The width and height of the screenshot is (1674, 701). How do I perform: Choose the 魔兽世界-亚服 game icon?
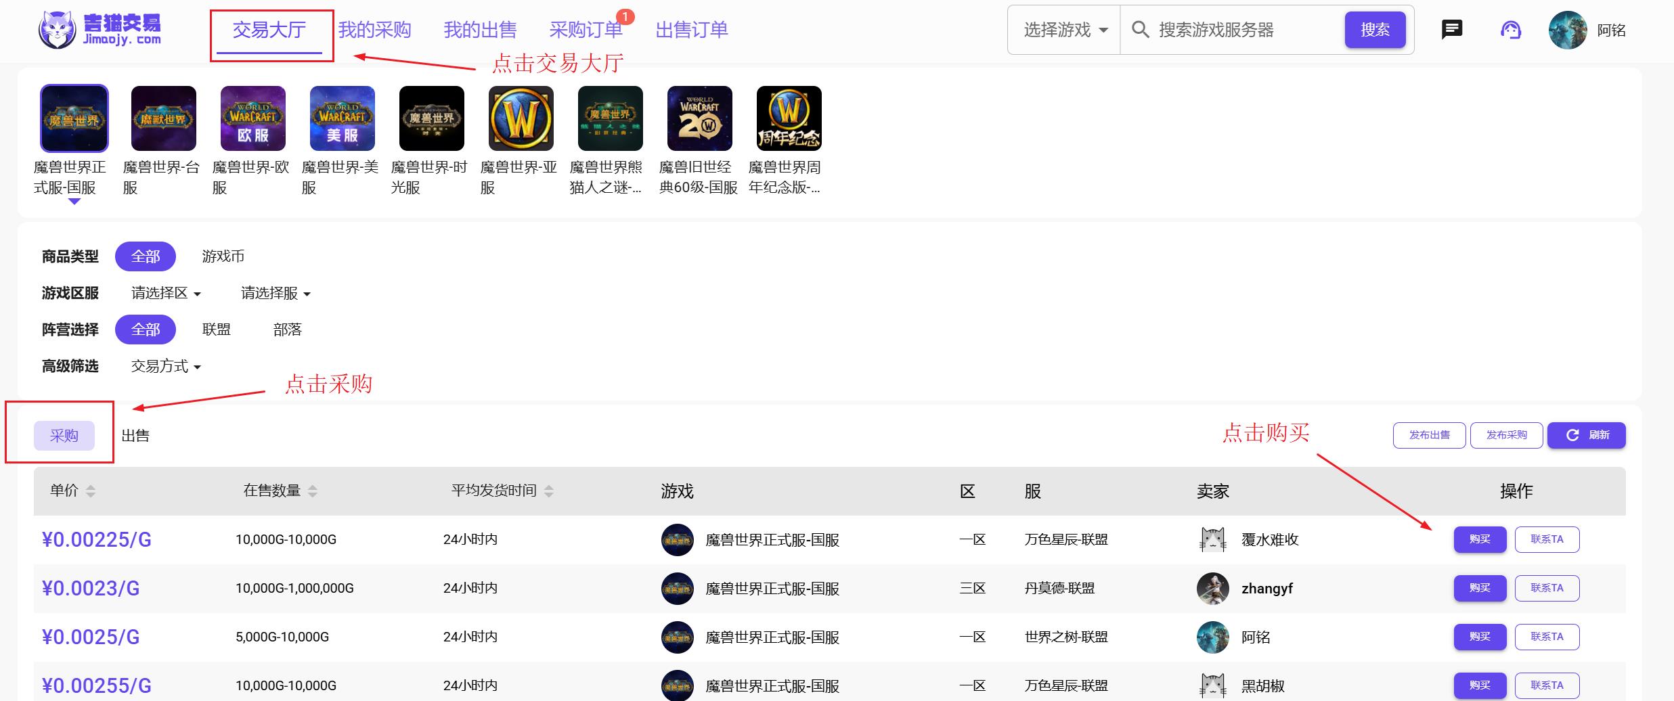click(521, 118)
